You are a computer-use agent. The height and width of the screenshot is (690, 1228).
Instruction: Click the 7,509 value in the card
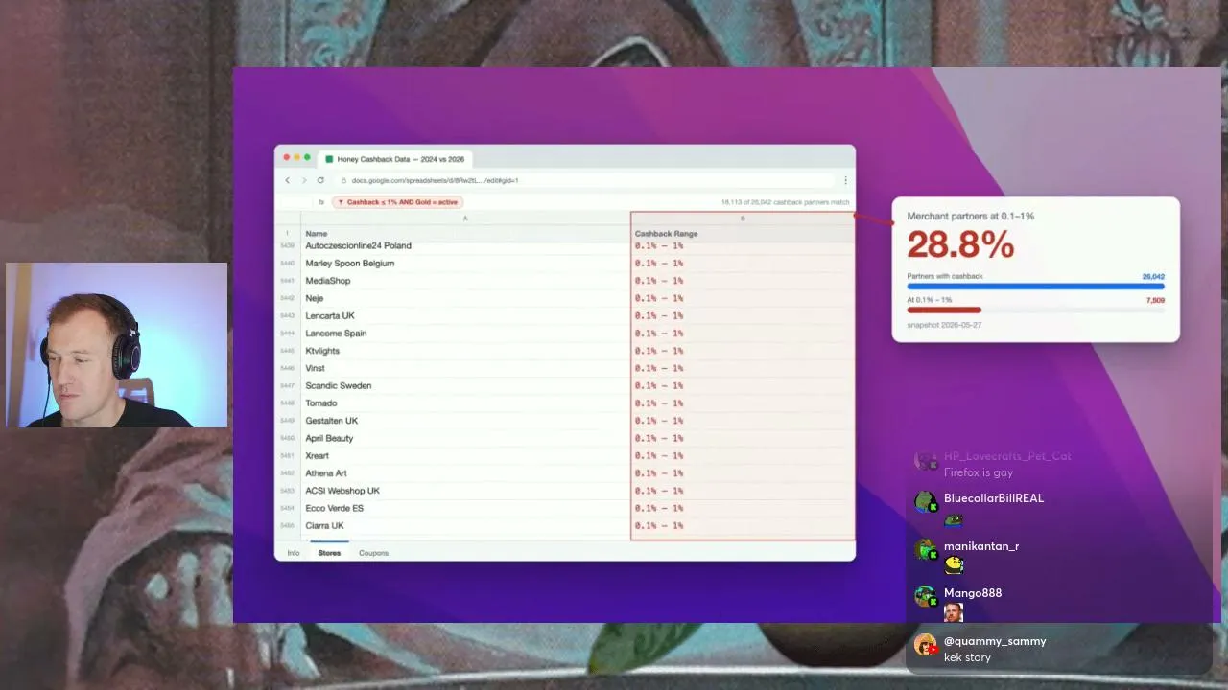(1155, 300)
